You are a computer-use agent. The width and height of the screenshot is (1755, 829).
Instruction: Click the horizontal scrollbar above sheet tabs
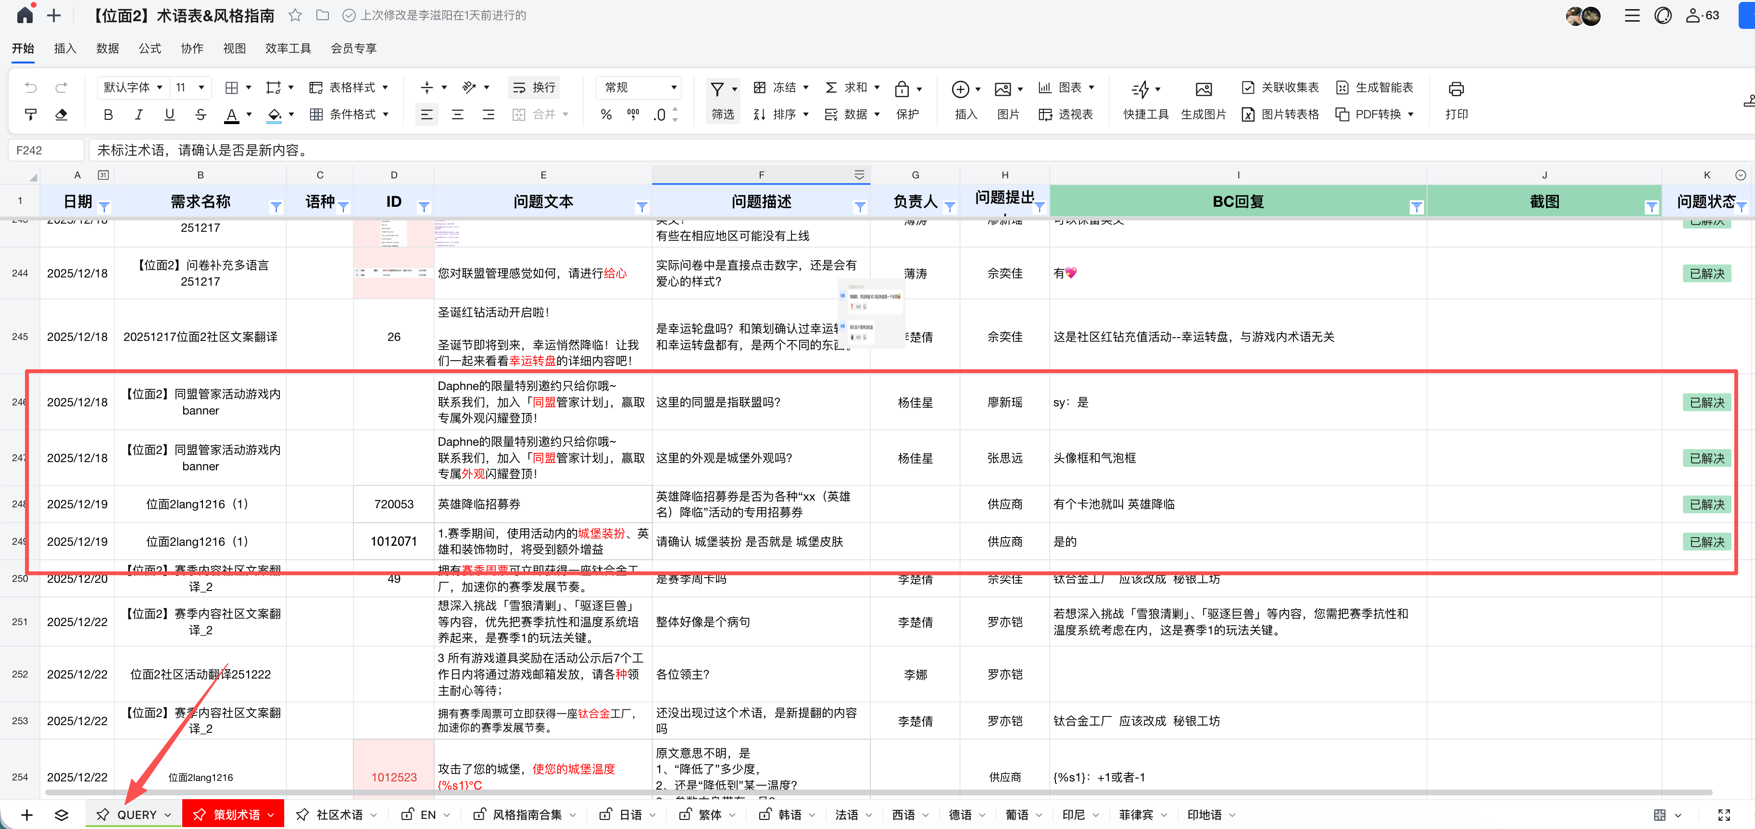pyautogui.click(x=878, y=792)
